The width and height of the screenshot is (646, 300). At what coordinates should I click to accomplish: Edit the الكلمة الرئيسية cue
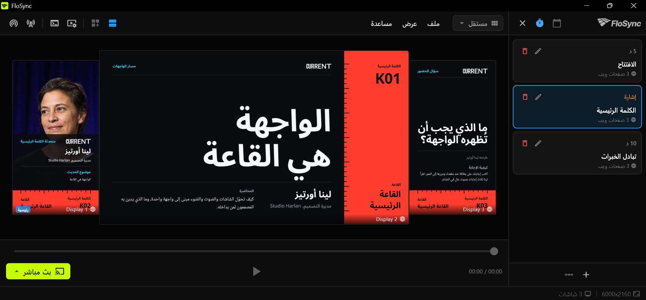pyautogui.click(x=538, y=97)
